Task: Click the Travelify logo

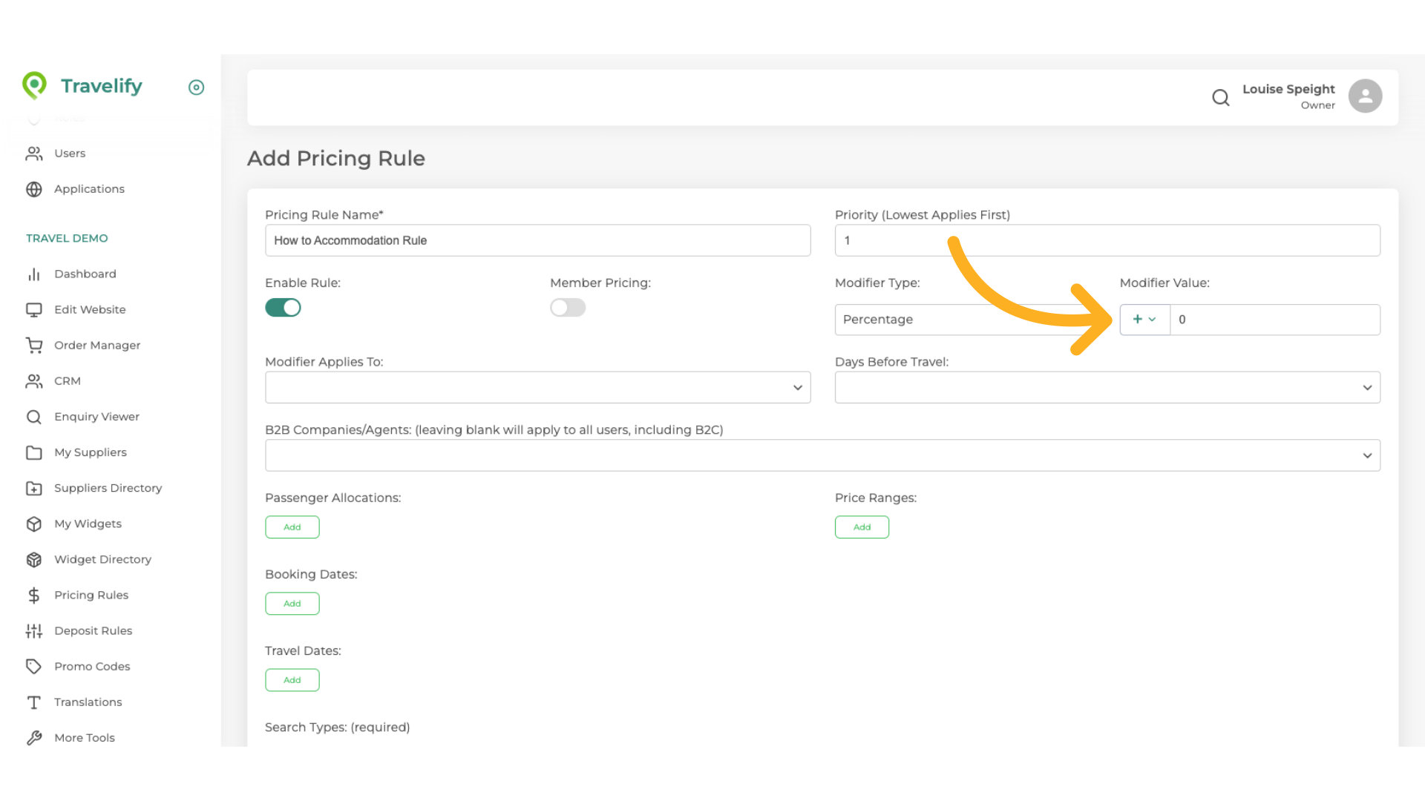Action: tap(82, 86)
